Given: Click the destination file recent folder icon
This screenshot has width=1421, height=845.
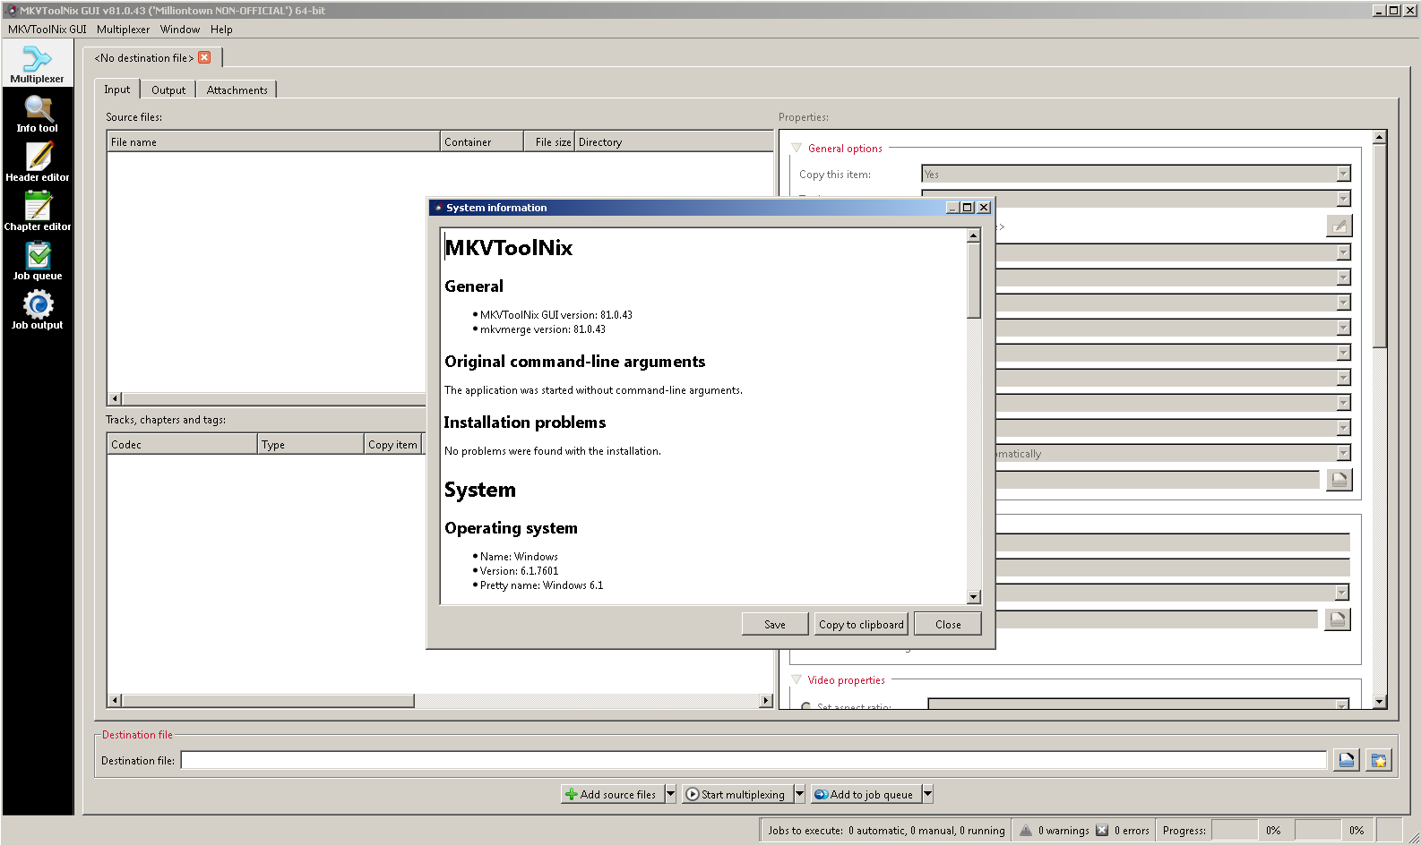Looking at the screenshot, I should click(x=1379, y=760).
